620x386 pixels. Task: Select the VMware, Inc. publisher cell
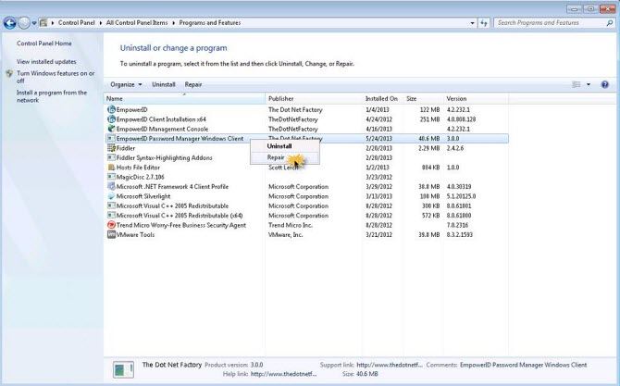point(286,234)
